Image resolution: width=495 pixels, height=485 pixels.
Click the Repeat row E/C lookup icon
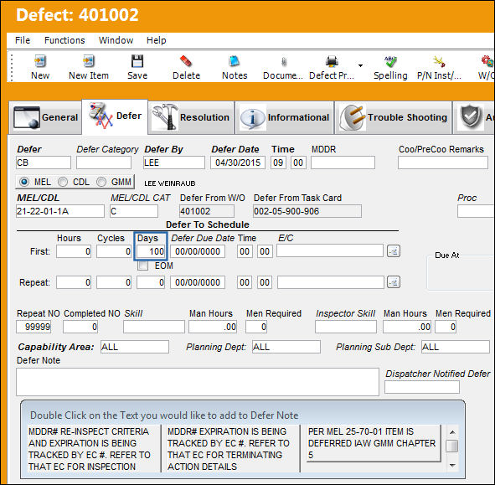click(394, 282)
